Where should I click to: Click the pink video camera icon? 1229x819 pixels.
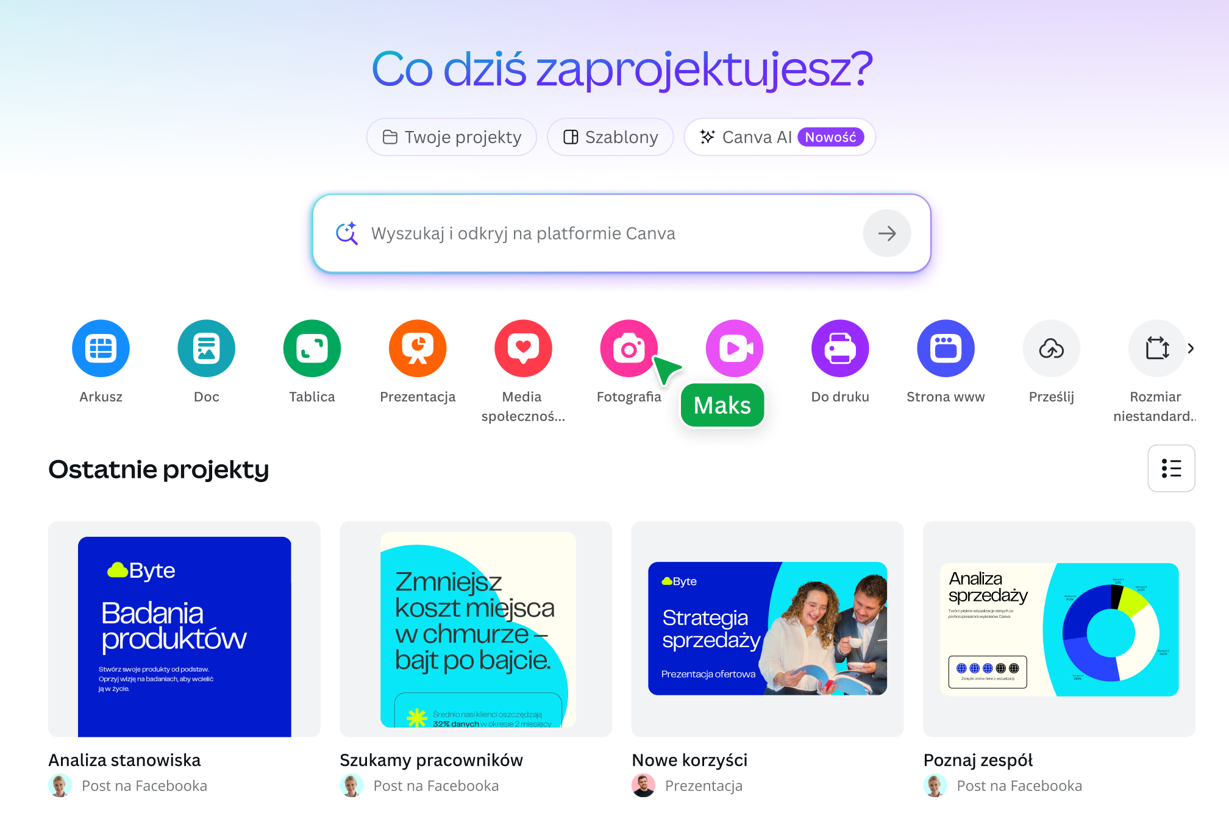coord(735,349)
